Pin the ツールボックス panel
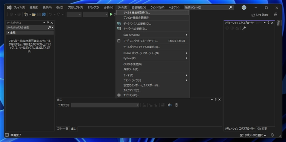Image resolution: width=286 pixels, height=142 pixels. (48, 23)
